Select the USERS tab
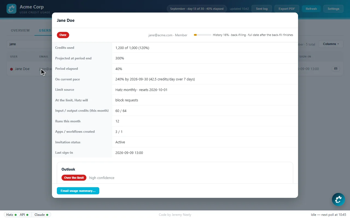350x218 pixels. 45,30
